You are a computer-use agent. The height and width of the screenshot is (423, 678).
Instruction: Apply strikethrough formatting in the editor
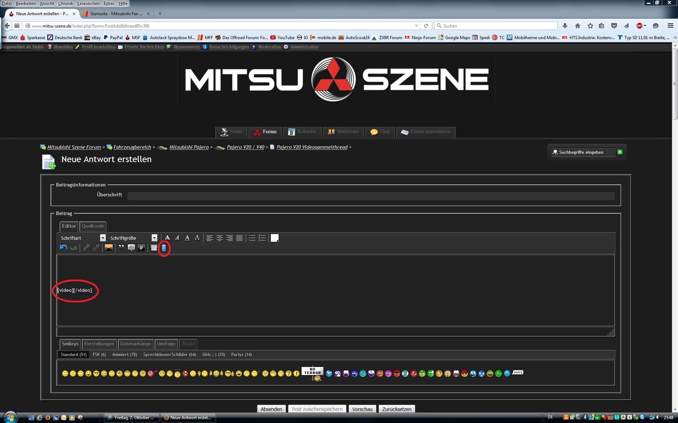[197, 238]
